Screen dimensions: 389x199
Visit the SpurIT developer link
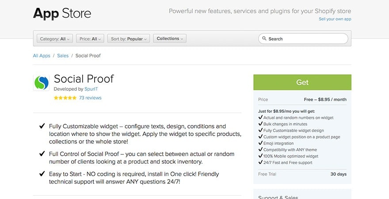(92, 89)
